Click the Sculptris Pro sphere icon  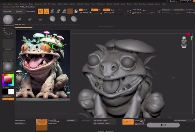(x=76, y=11)
